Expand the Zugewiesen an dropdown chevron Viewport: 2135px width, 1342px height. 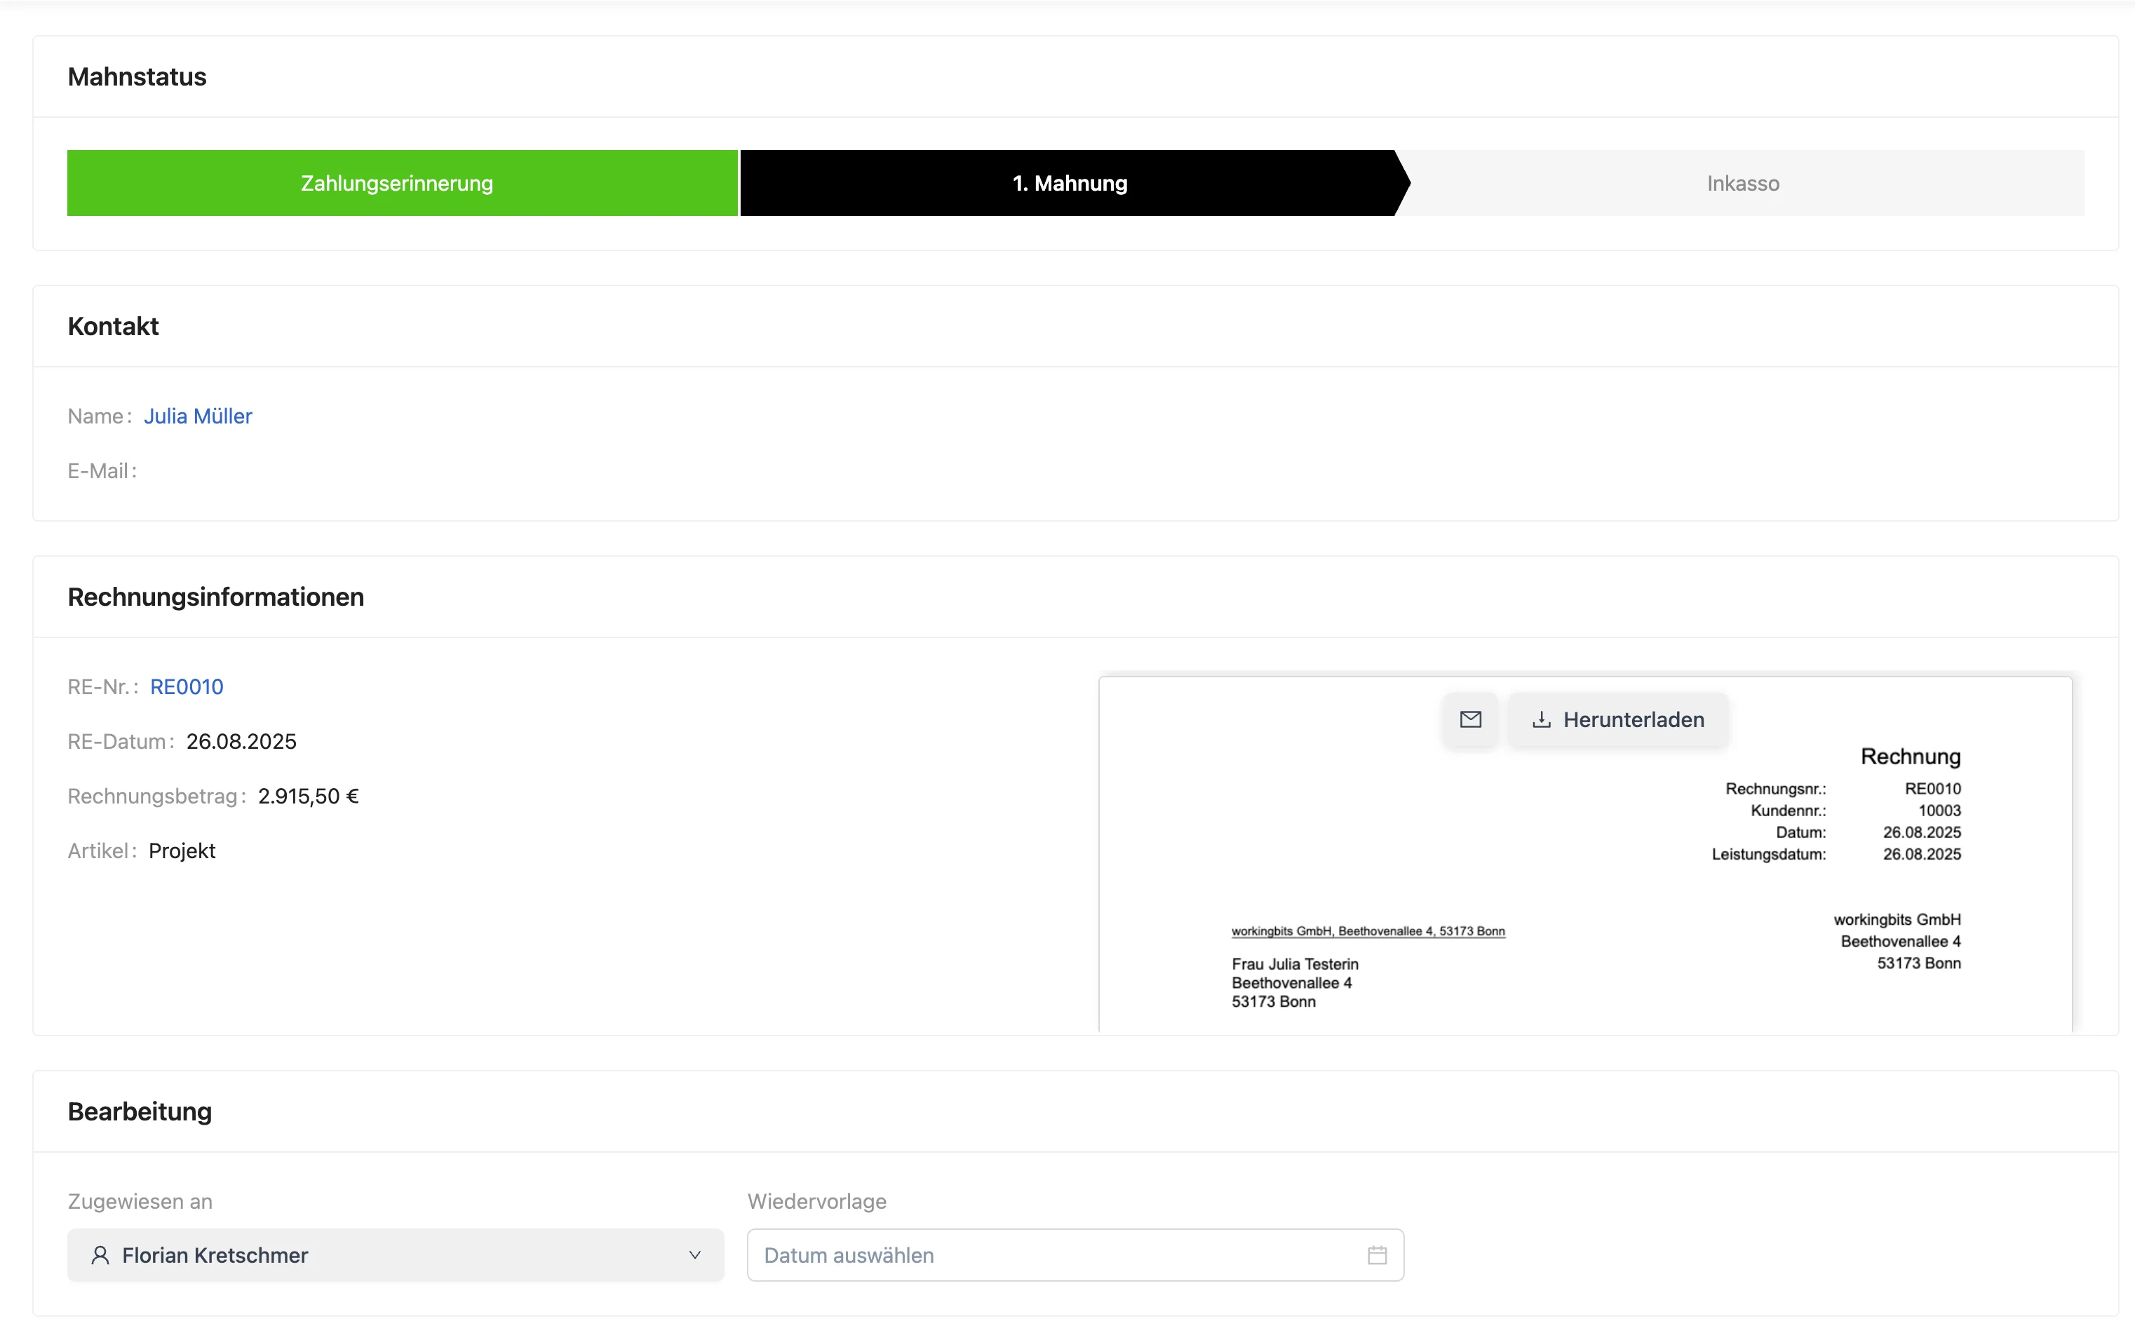click(x=694, y=1254)
